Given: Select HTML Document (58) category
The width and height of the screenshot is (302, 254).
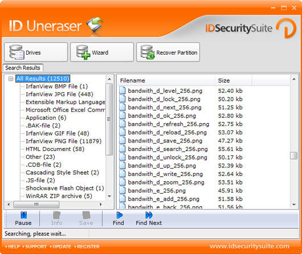Looking at the screenshot, I should (55, 149).
